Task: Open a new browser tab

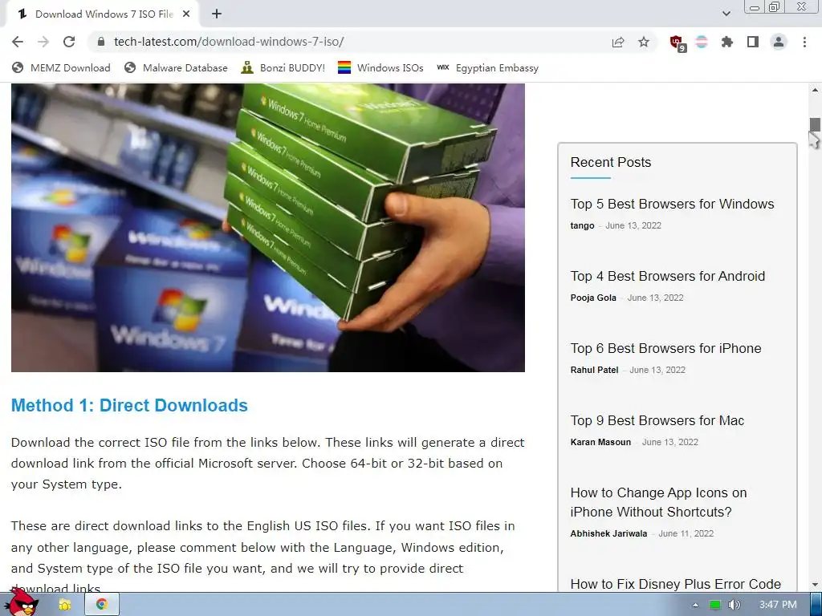Action: (217, 14)
